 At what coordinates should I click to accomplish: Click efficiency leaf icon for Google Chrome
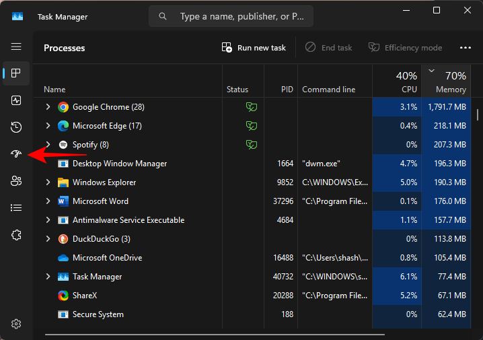(252, 107)
